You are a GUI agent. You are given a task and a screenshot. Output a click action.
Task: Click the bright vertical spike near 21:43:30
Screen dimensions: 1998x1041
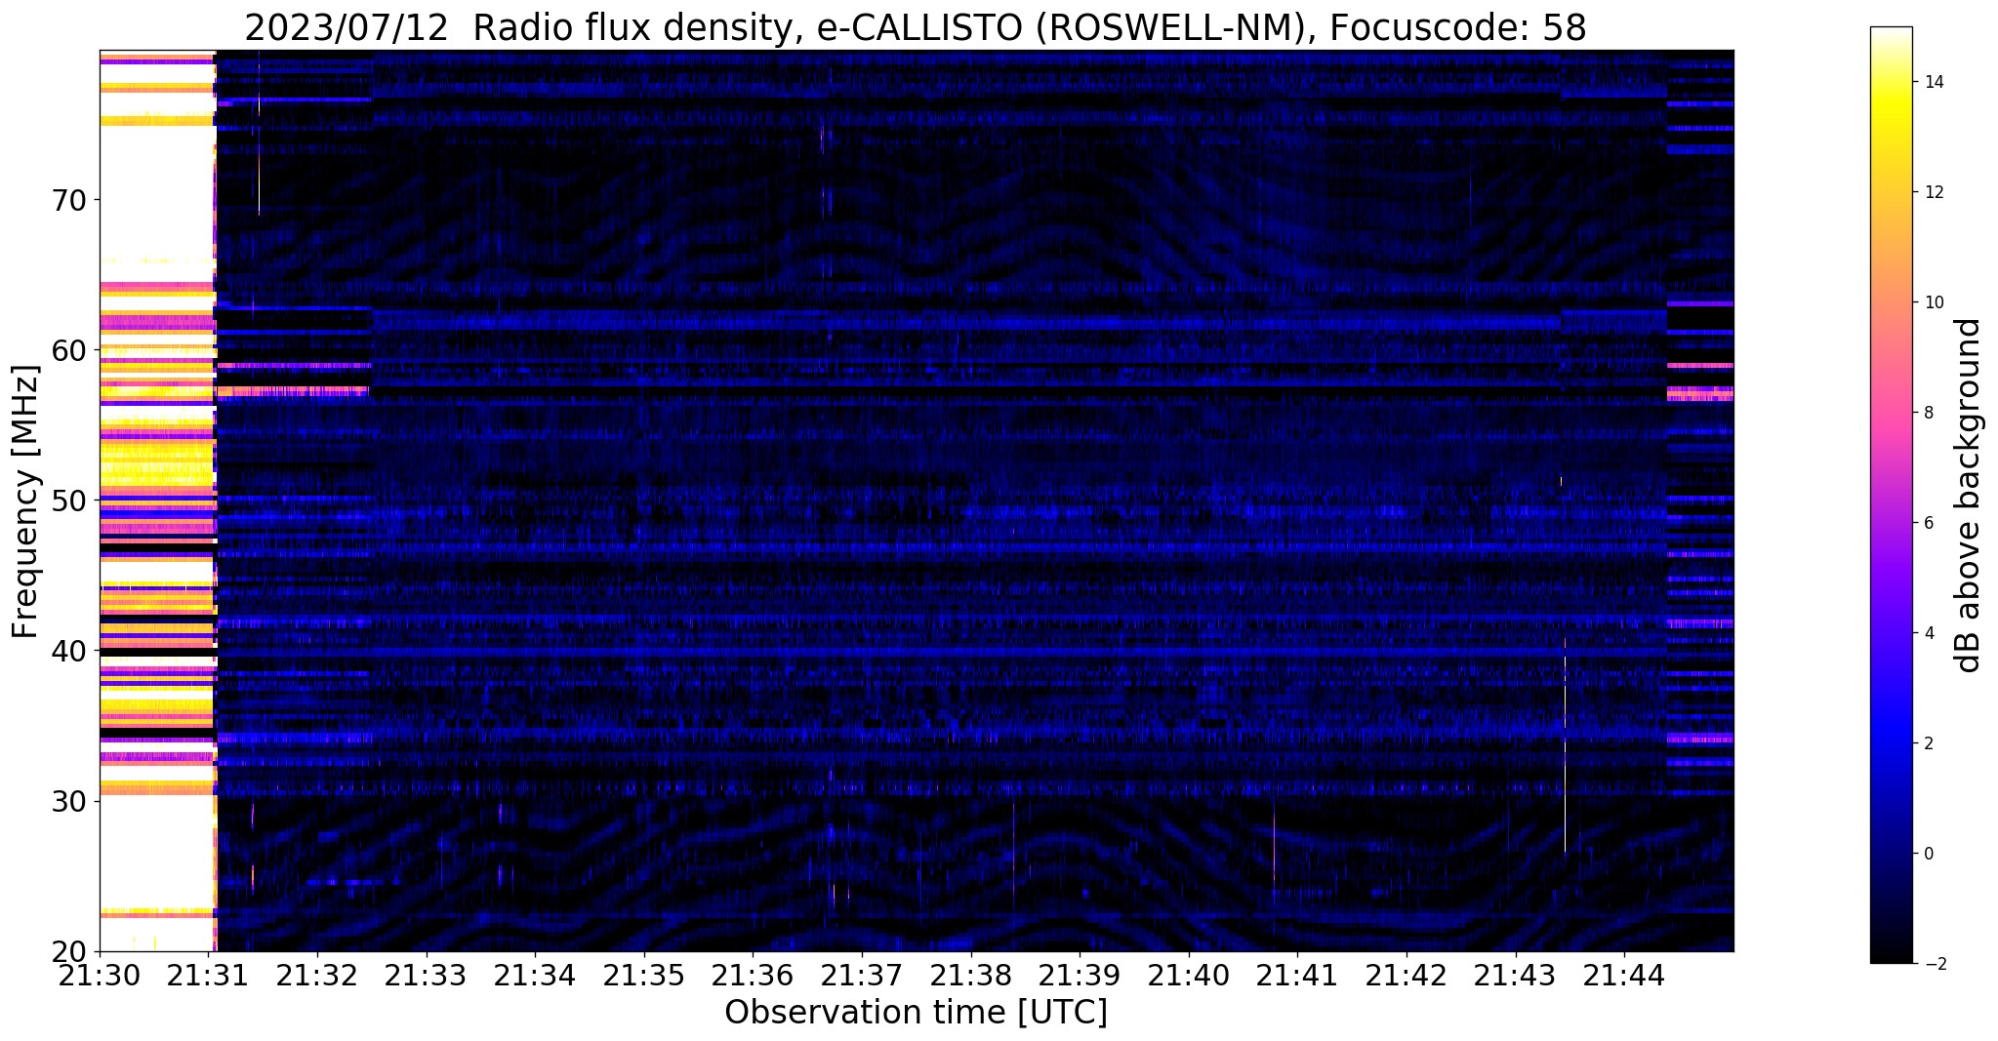click(x=1565, y=746)
